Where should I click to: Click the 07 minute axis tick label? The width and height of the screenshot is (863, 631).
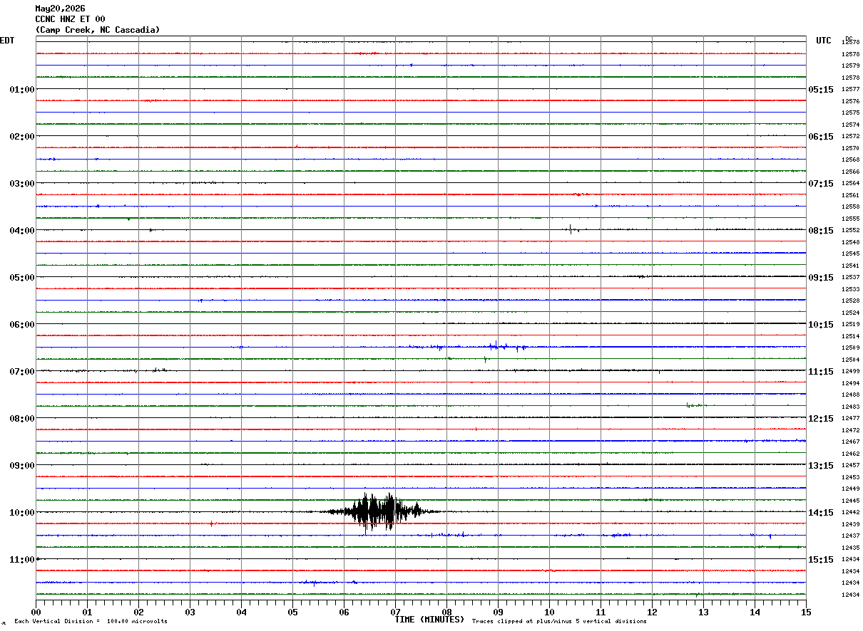pyautogui.click(x=395, y=612)
